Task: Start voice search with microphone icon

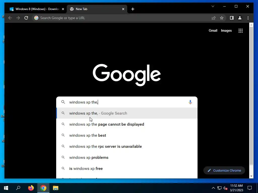Action: point(190,102)
